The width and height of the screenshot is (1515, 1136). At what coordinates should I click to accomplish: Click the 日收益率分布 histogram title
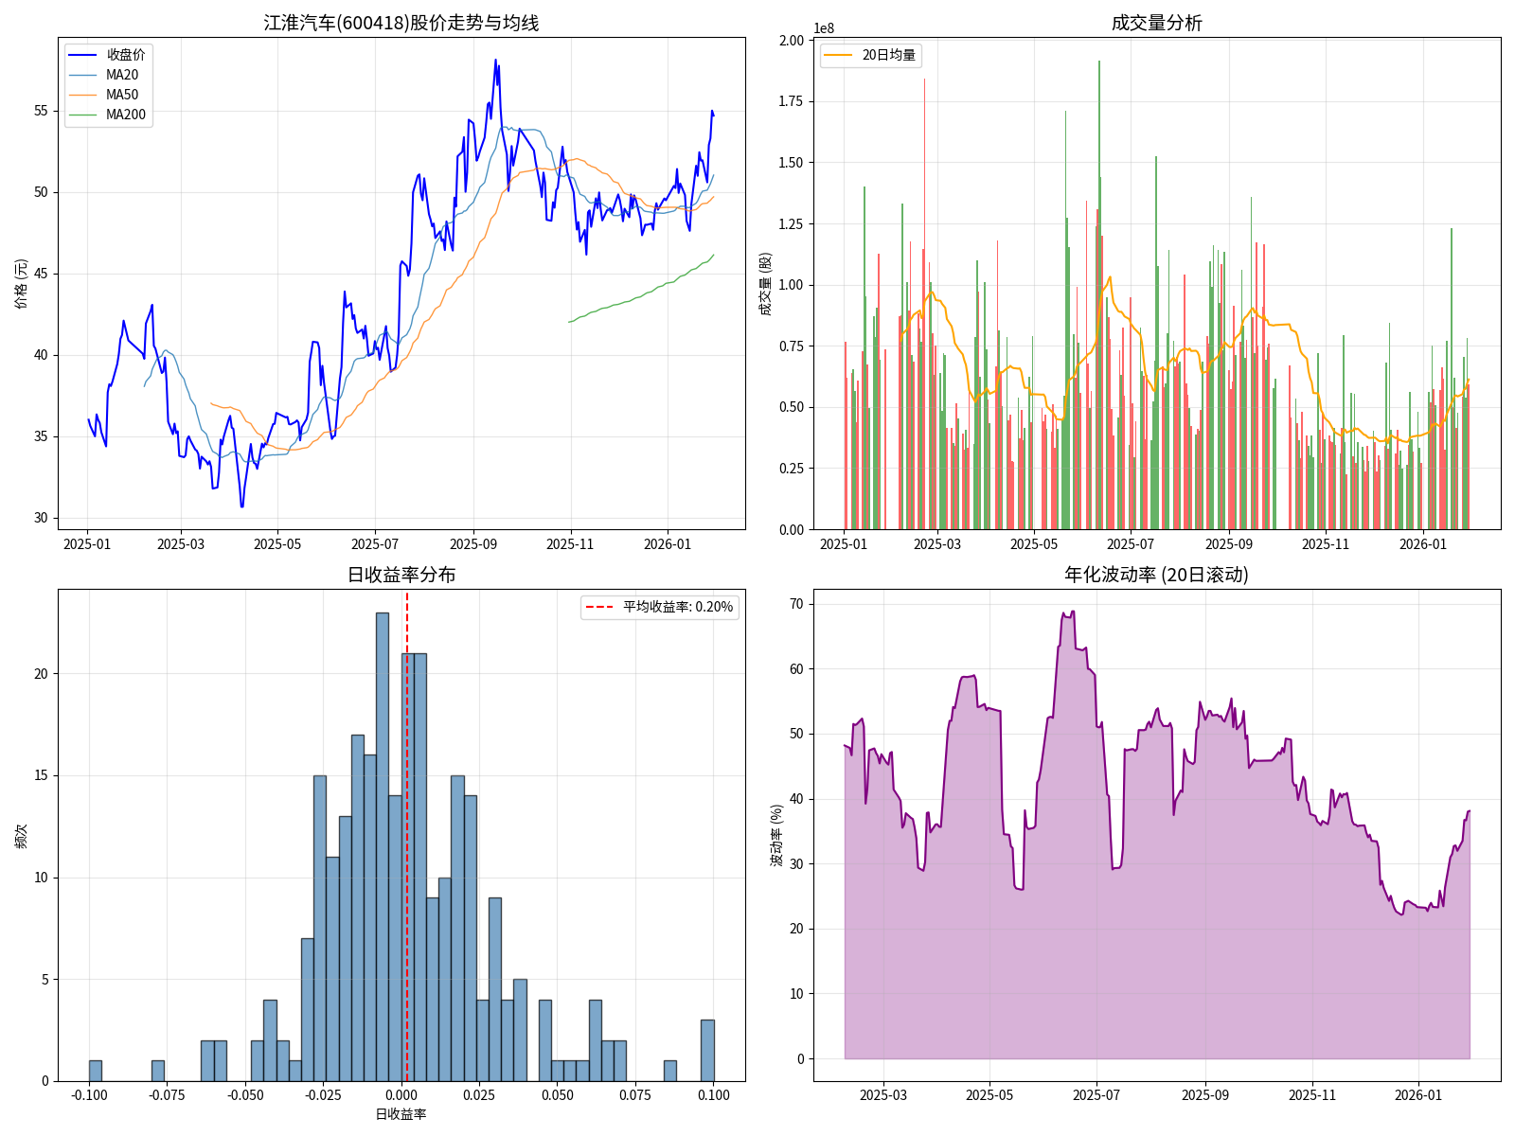401,575
